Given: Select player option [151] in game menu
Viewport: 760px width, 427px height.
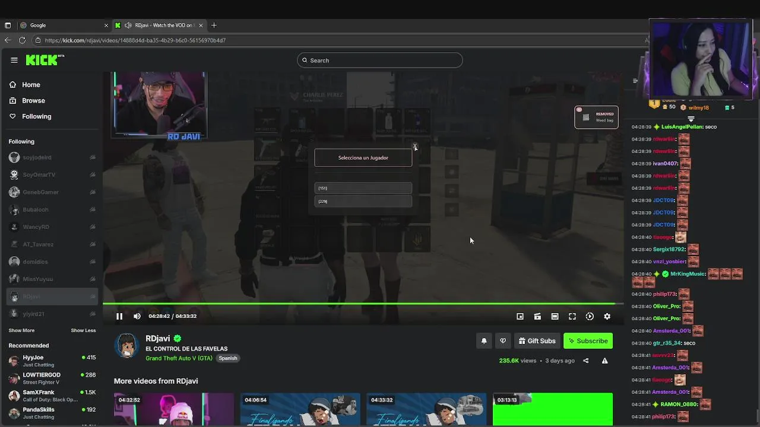Looking at the screenshot, I should (363, 188).
